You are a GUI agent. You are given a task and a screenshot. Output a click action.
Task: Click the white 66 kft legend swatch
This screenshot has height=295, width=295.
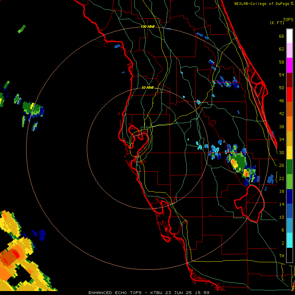pos(289,36)
